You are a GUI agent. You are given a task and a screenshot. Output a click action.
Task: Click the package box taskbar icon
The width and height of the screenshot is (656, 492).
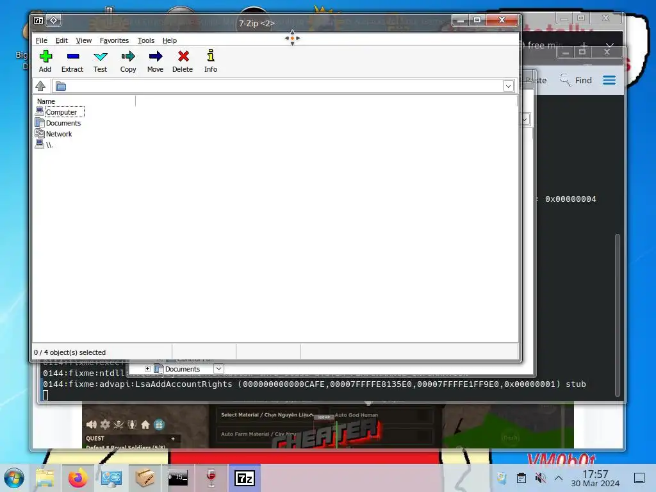(x=145, y=478)
